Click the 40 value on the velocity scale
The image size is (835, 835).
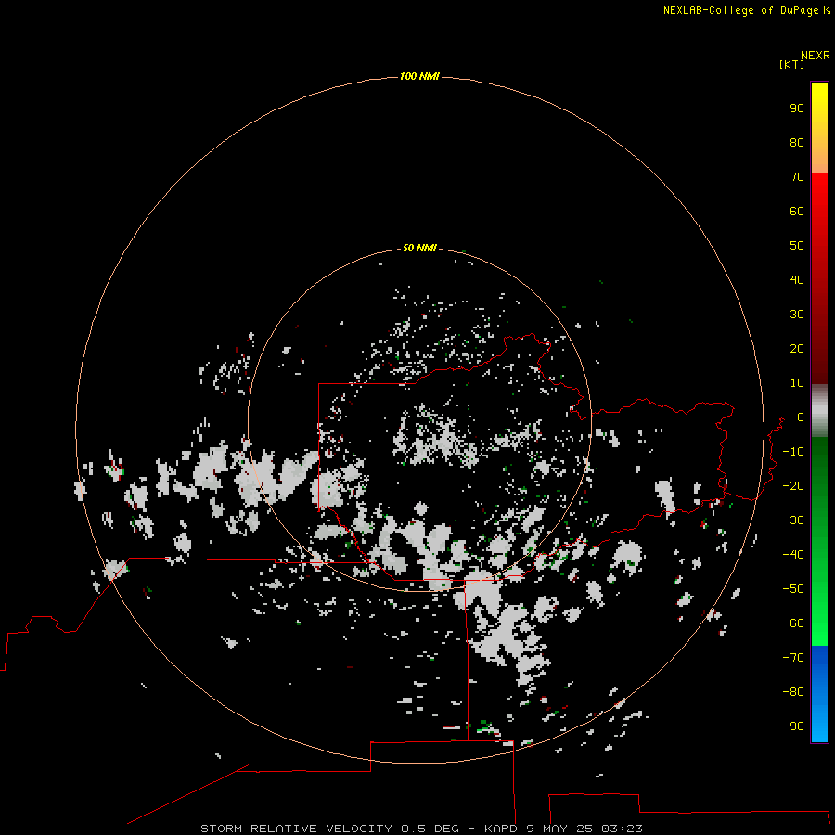tap(797, 280)
